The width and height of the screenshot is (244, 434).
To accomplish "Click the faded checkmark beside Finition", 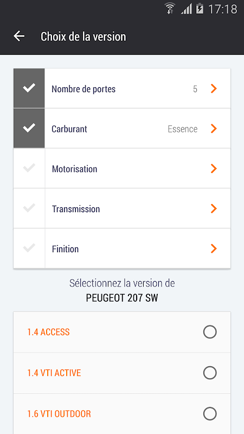I will point(29,248).
